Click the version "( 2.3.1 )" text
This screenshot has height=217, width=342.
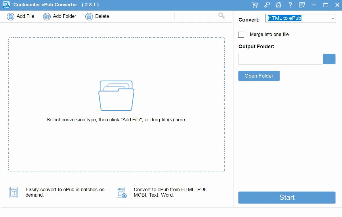point(90,5)
